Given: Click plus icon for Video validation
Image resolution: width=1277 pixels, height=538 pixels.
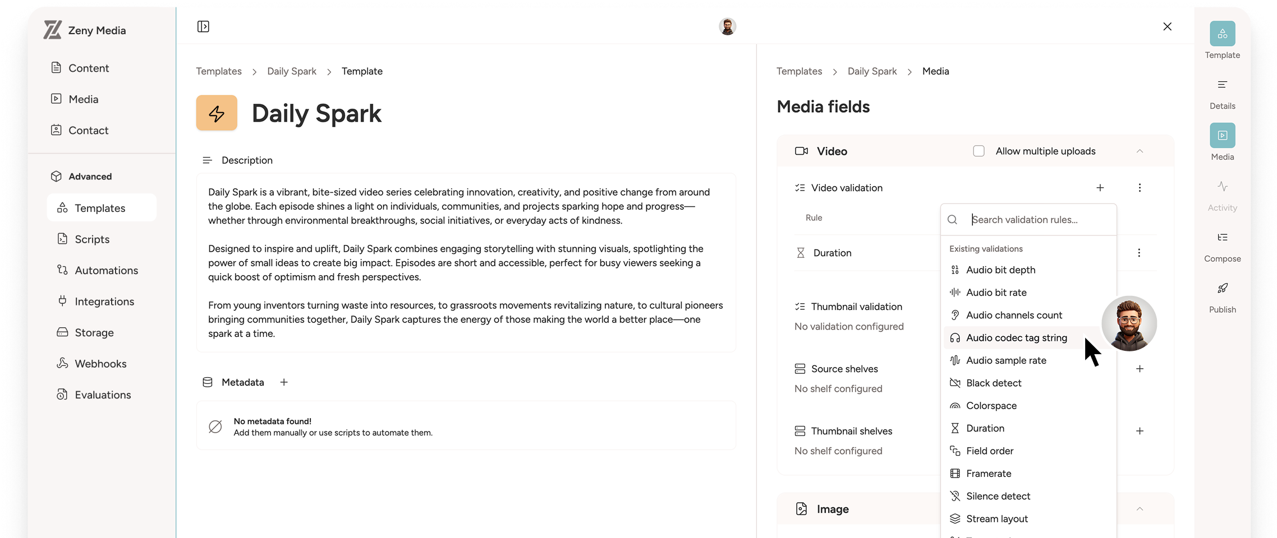Looking at the screenshot, I should point(1100,188).
